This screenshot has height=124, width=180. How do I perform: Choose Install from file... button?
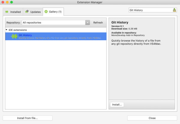pyautogui.click(x=27, y=118)
